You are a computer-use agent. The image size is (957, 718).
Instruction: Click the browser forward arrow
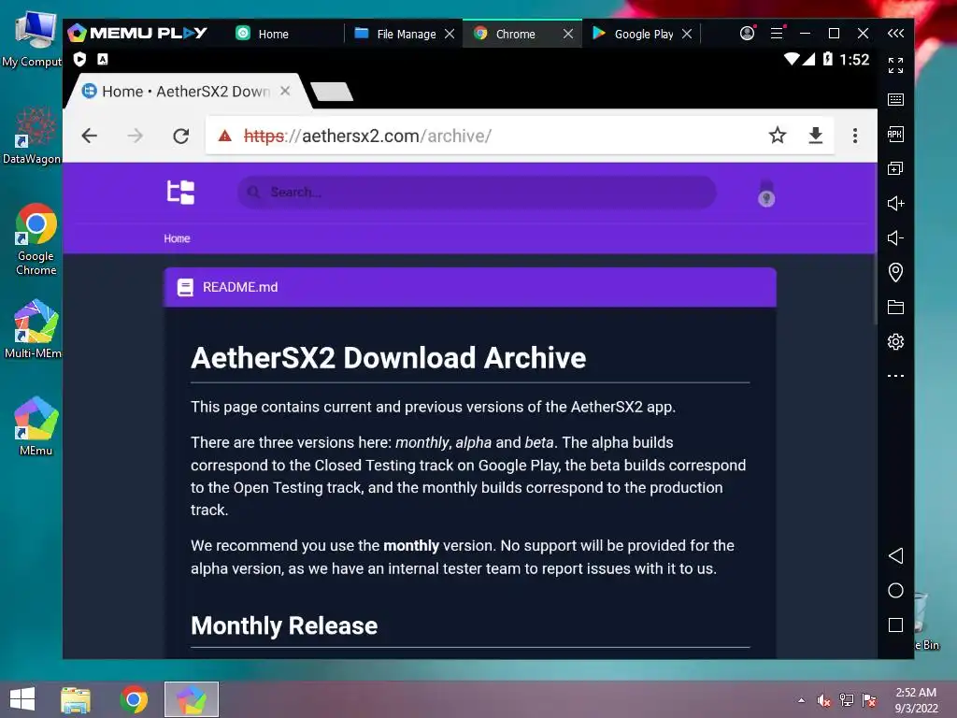135,136
